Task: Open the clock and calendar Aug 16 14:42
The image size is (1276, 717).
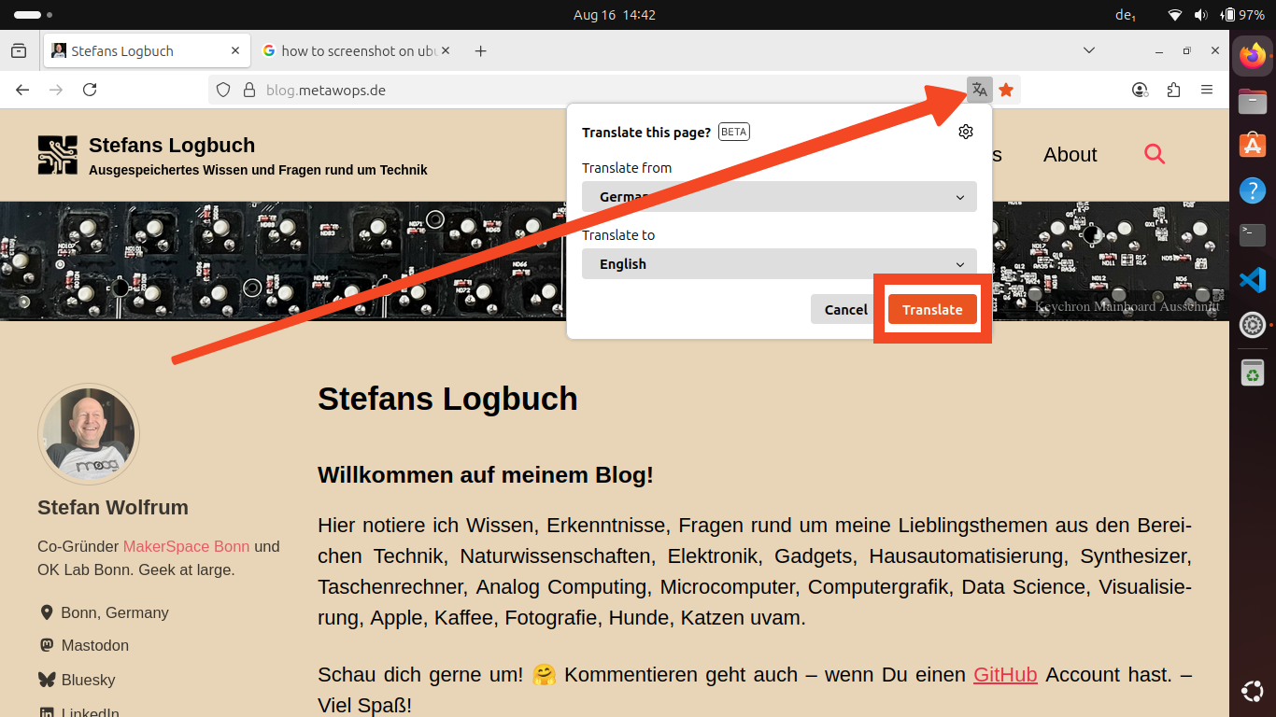Action: coord(615,15)
